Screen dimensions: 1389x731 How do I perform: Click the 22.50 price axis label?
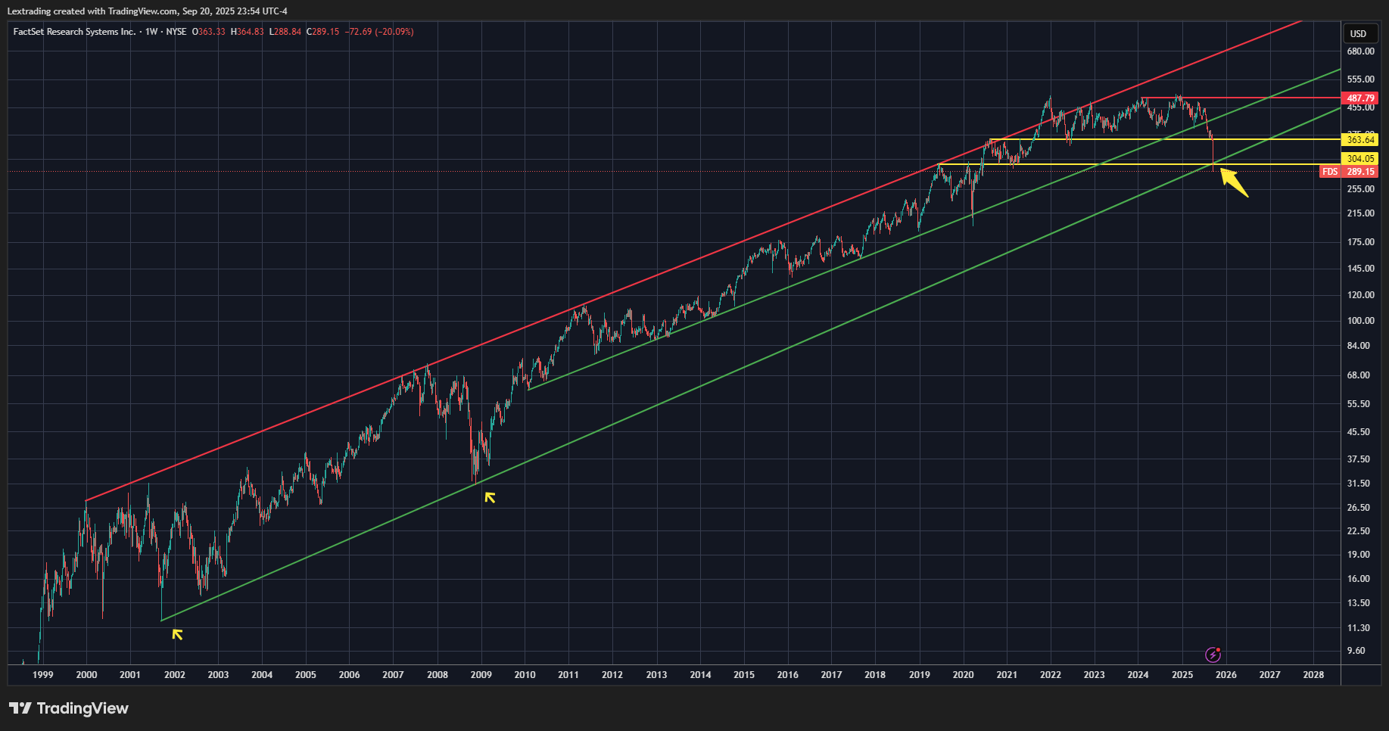(x=1358, y=531)
